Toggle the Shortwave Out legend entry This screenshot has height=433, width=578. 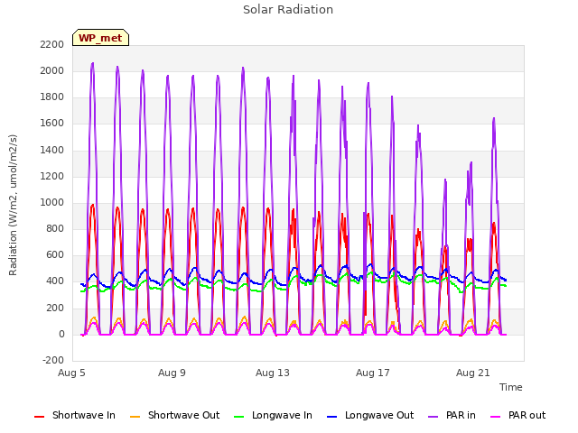pyautogui.click(x=174, y=415)
